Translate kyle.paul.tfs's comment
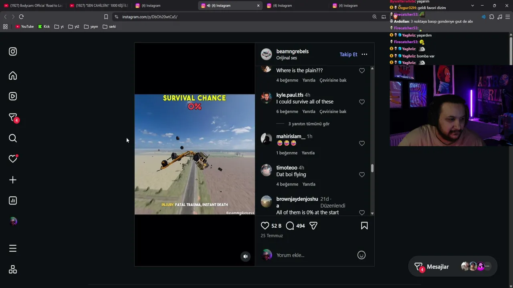The image size is (513, 288). [333, 112]
